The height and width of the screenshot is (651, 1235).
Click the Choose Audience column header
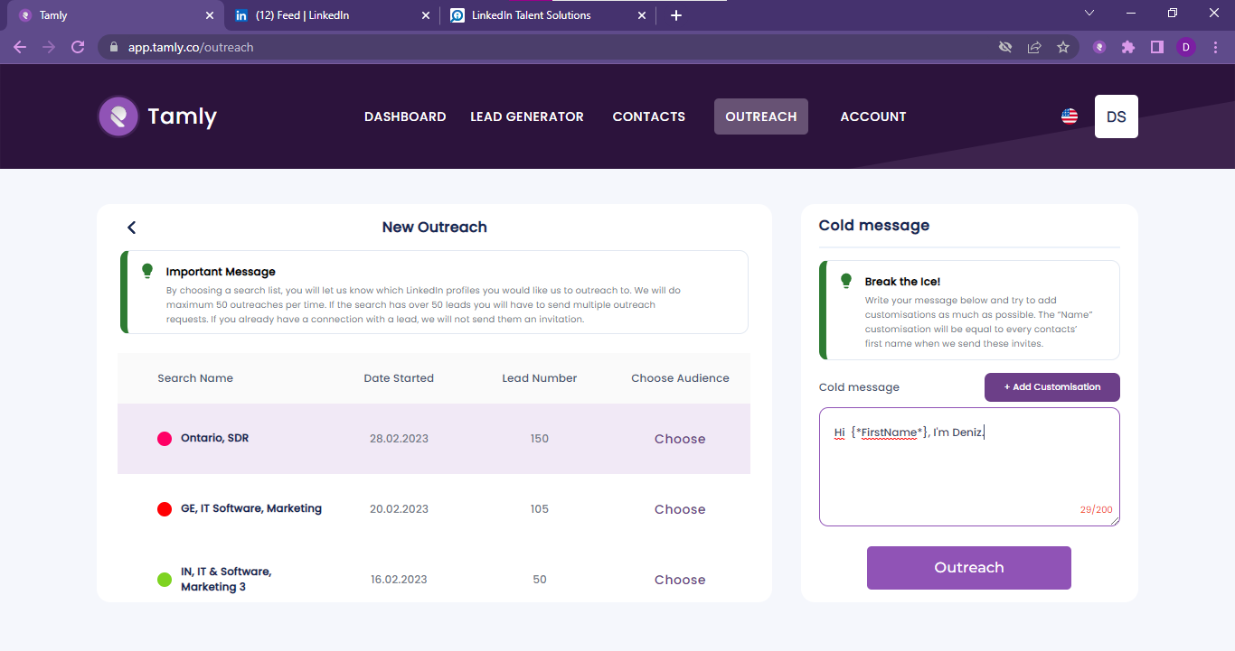point(680,378)
